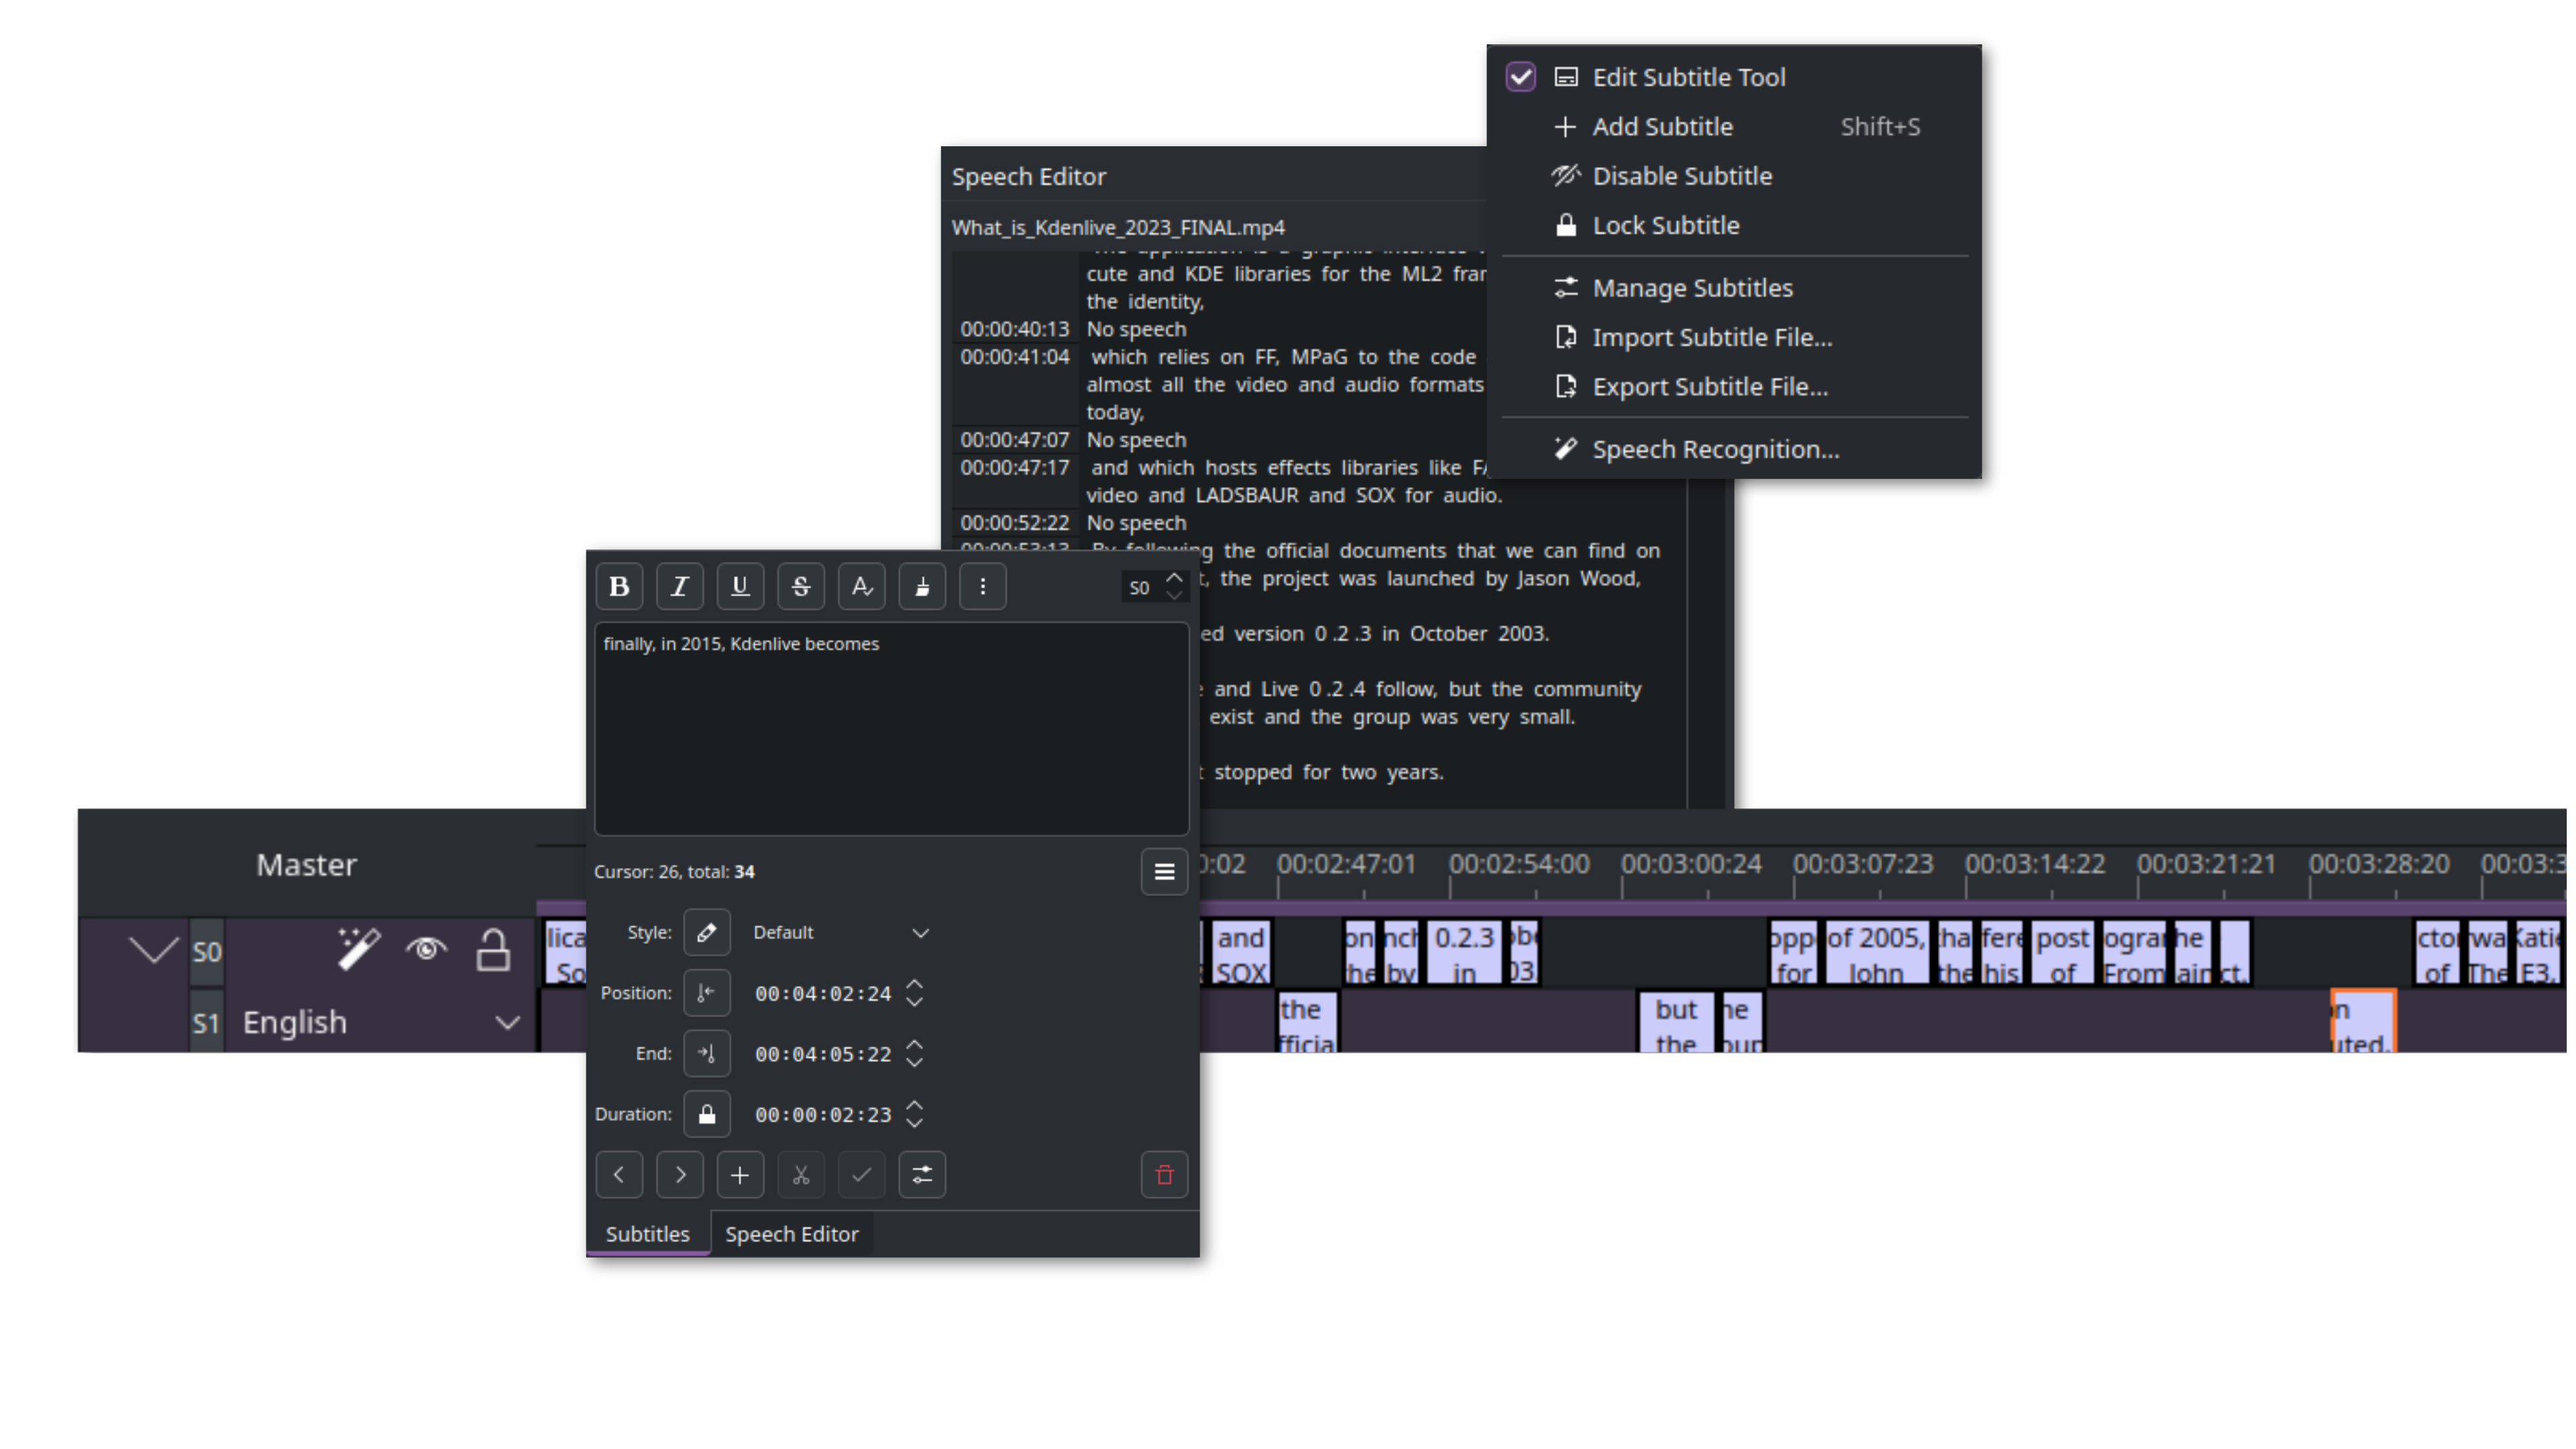Apply subtitle changes with checkmark
The width and height of the screenshot is (2576, 1449).
coord(861,1175)
